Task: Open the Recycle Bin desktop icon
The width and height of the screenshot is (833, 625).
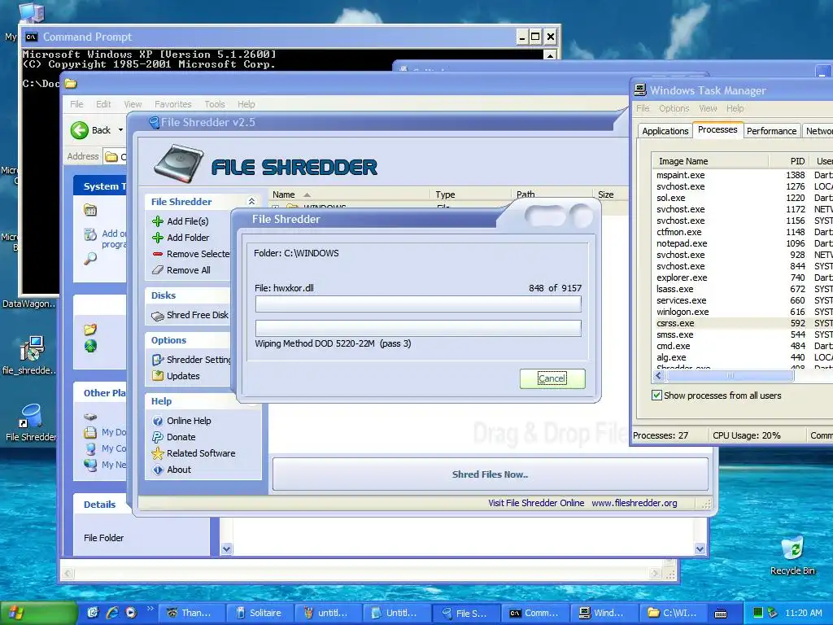Action: 792,549
